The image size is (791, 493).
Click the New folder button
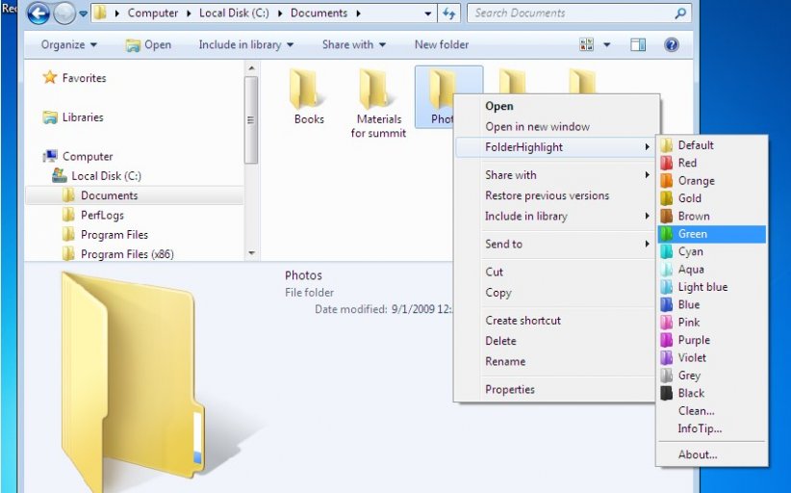[441, 45]
